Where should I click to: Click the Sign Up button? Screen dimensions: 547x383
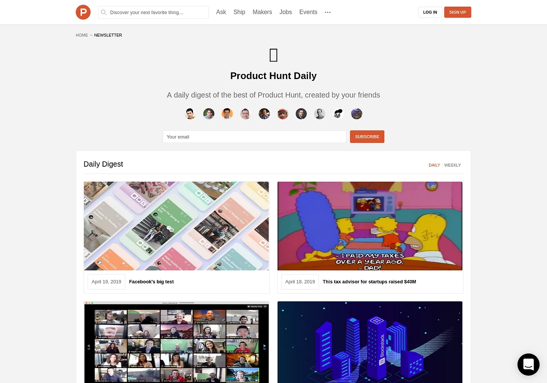pos(458,12)
